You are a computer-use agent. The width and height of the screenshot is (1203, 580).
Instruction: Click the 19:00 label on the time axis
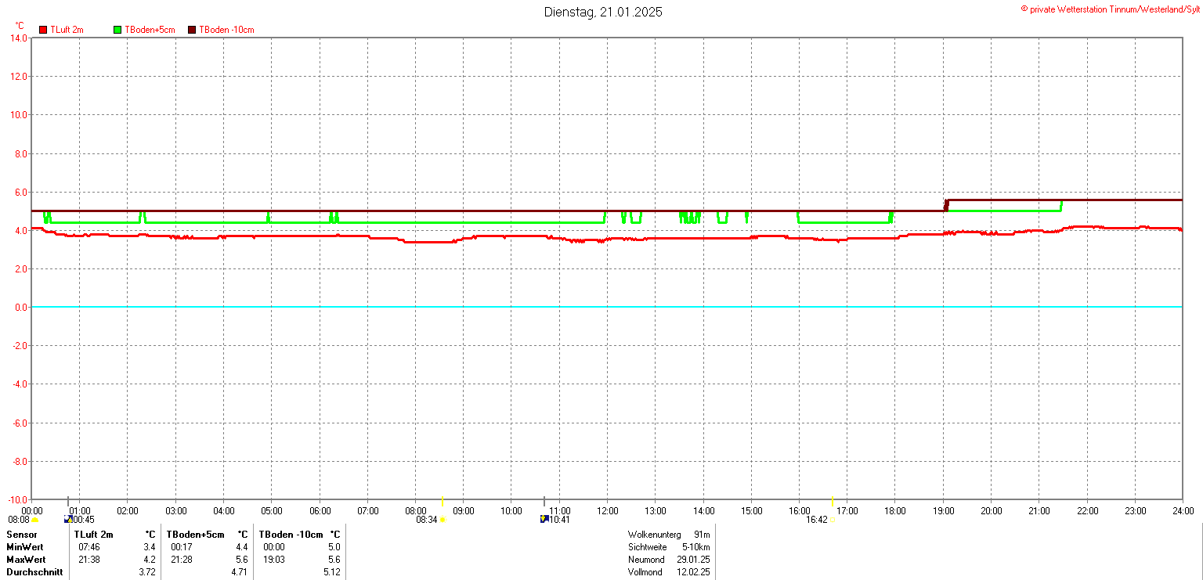(x=943, y=511)
